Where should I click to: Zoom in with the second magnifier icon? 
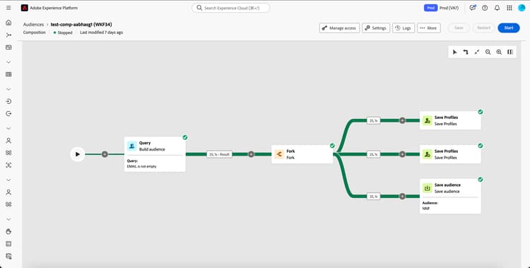[499, 52]
